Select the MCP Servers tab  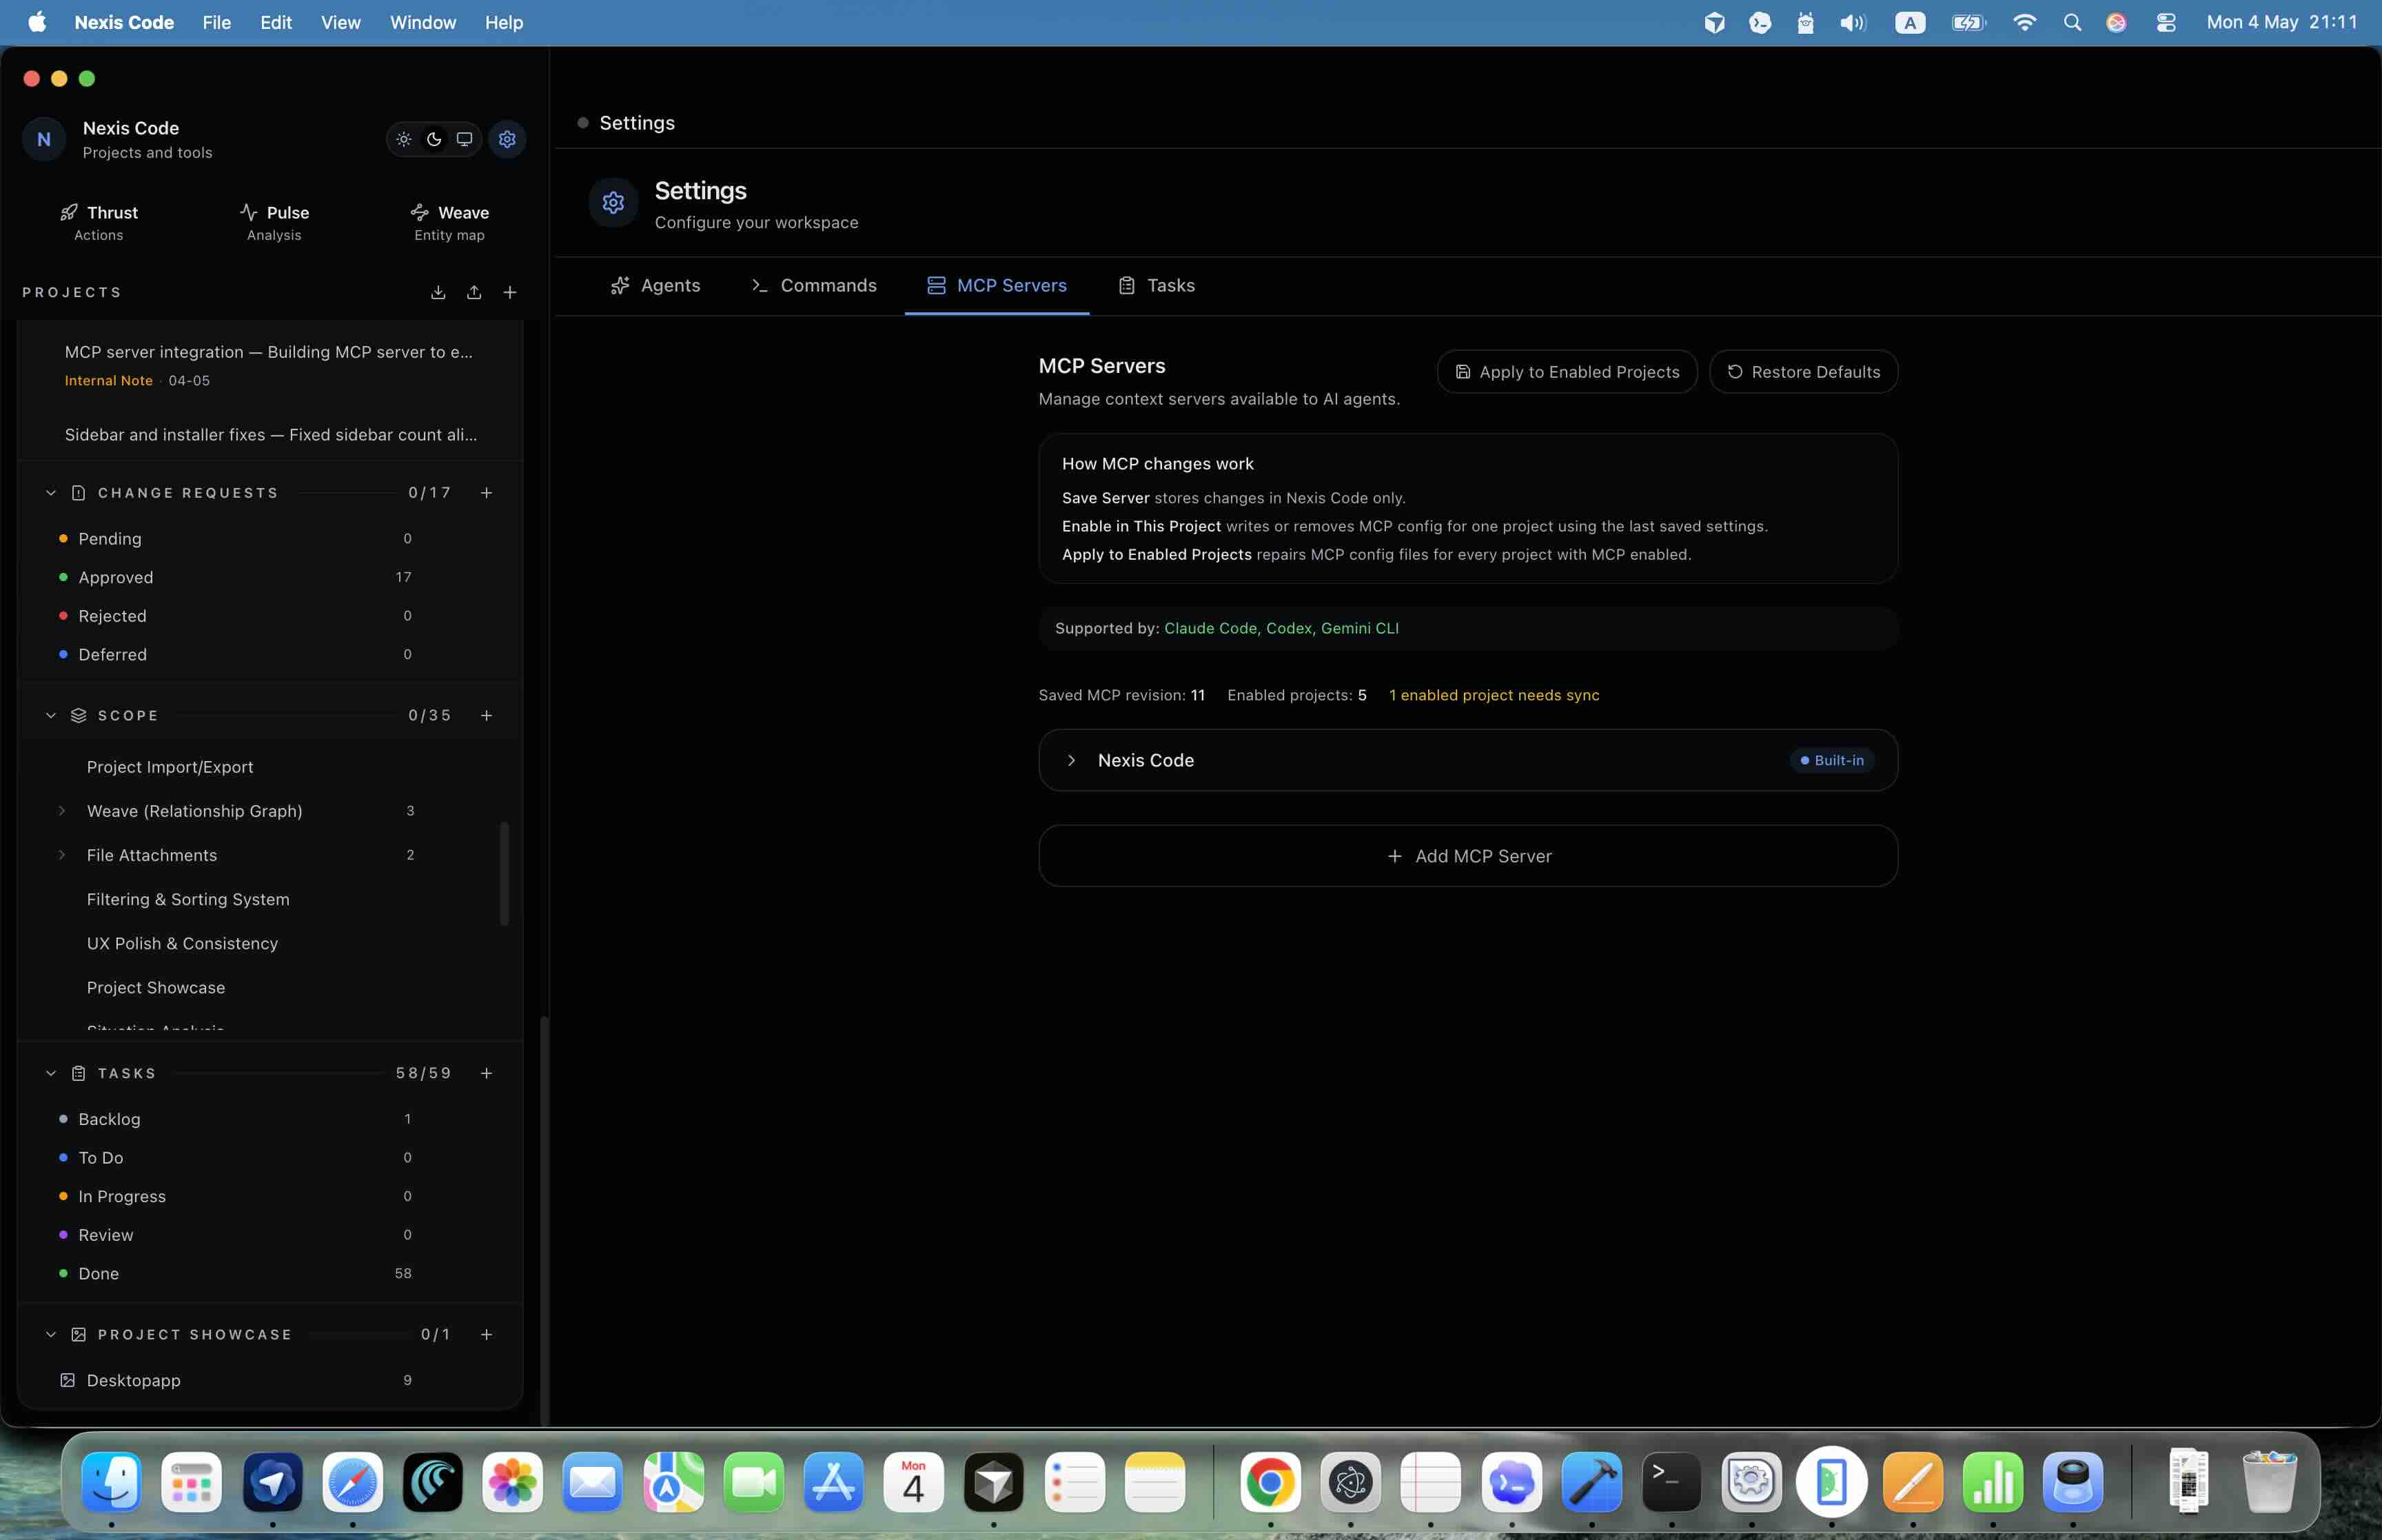997,286
